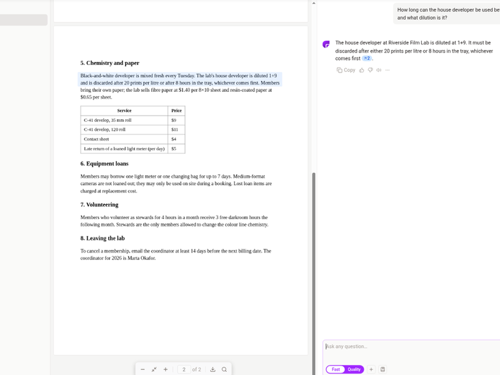Focus the Ask any question input box
This screenshot has width=500, height=375.
tap(411, 346)
